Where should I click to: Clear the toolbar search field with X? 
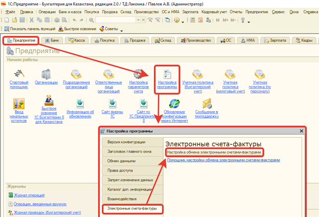(143, 20)
